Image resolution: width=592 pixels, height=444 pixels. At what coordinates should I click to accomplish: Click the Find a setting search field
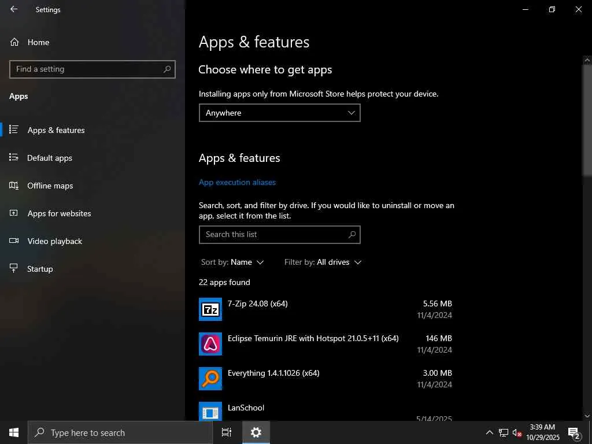point(92,69)
